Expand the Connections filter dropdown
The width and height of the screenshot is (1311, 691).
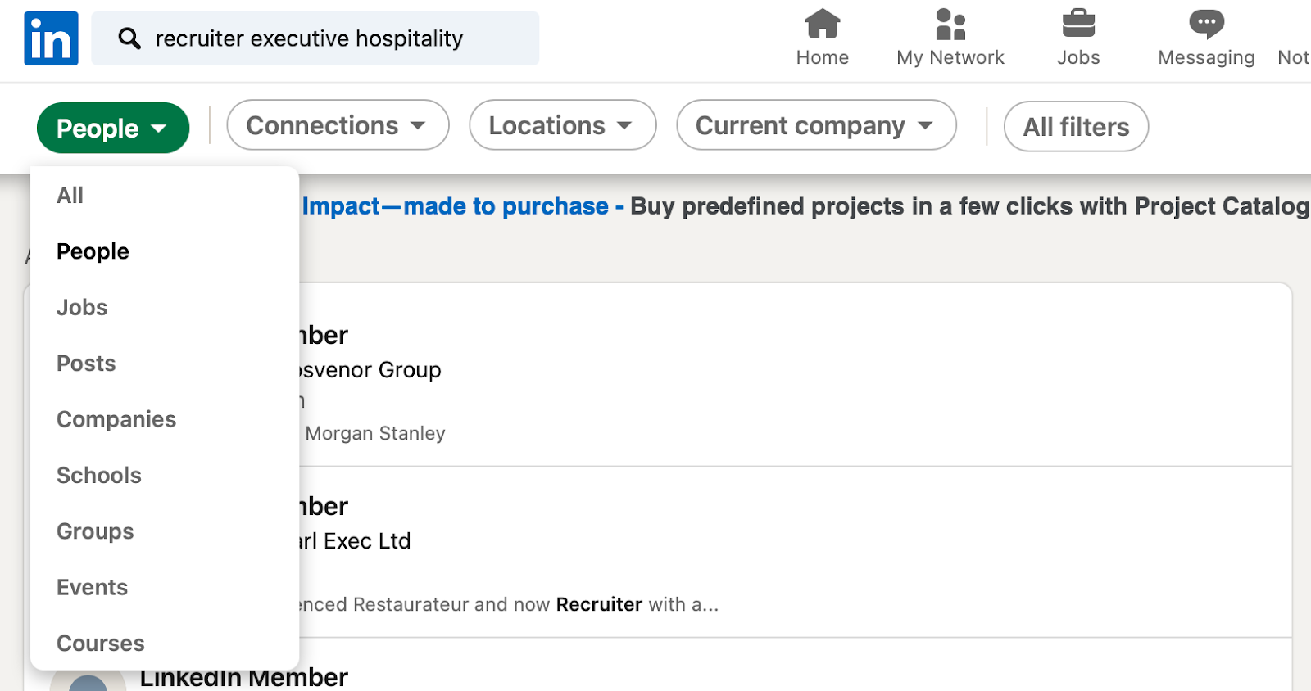pos(337,125)
